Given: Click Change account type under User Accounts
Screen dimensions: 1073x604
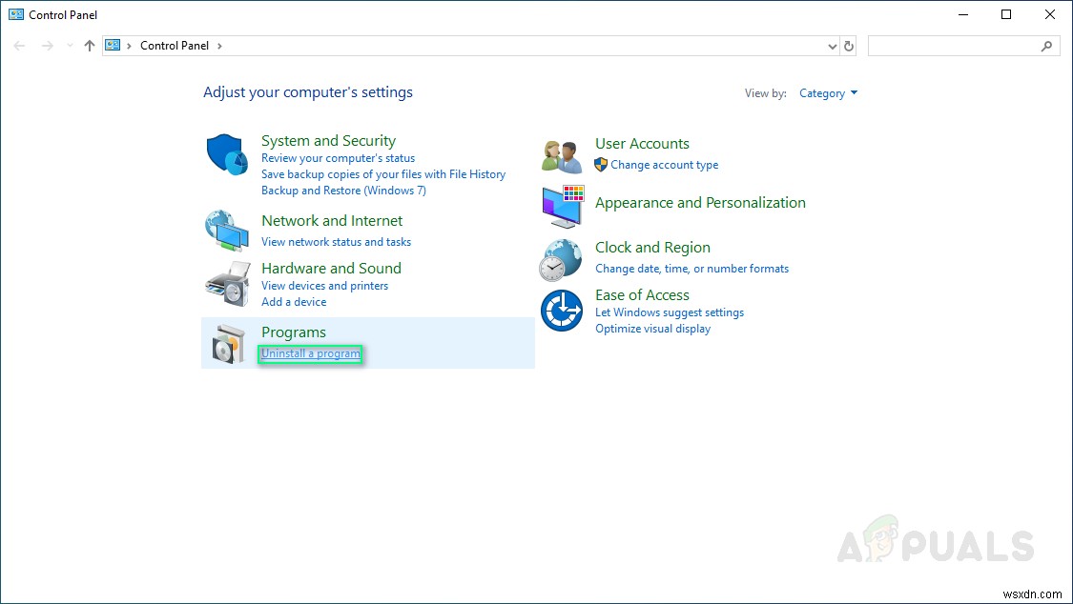Looking at the screenshot, I should tap(664, 165).
